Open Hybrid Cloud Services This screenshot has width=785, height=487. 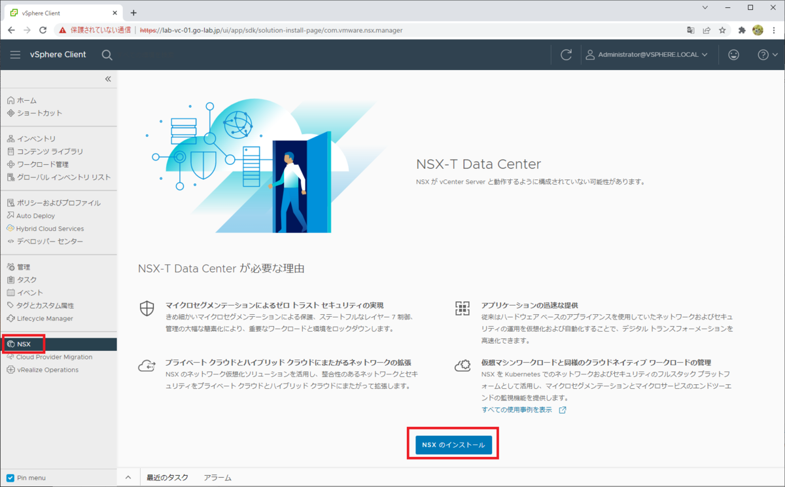coord(45,228)
